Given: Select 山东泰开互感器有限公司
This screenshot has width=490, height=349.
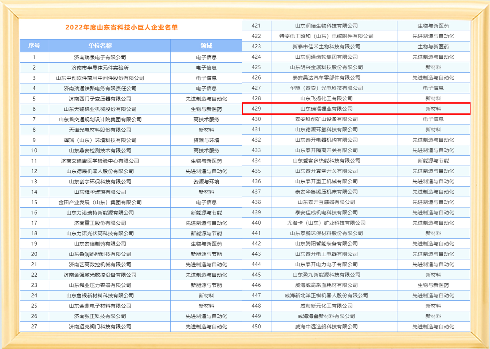Looking at the screenshot, I should pyautogui.click(x=326, y=202).
